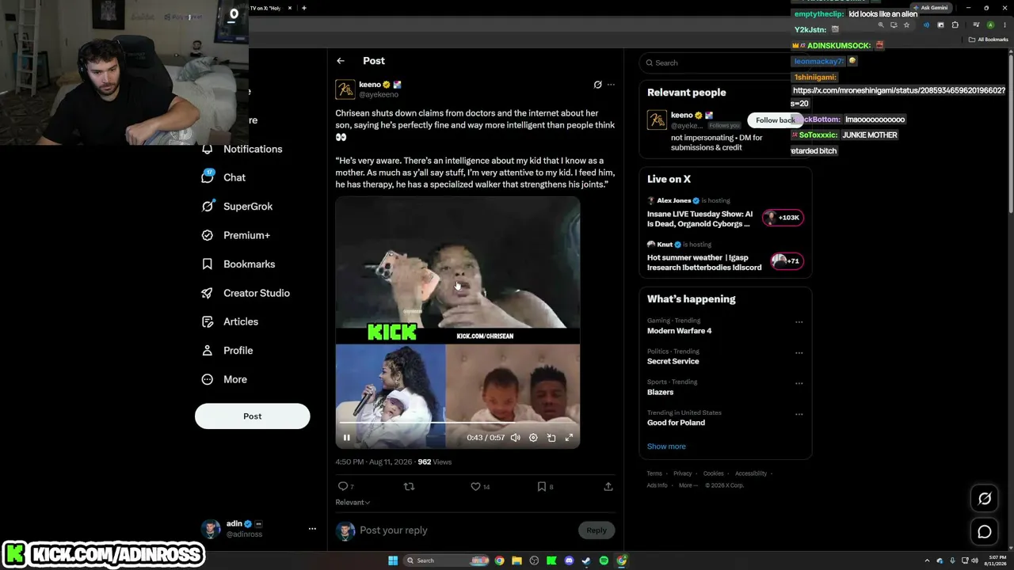Open the Modern Warfare 4 trend
Screen dimensions: 1014x570
click(x=679, y=331)
